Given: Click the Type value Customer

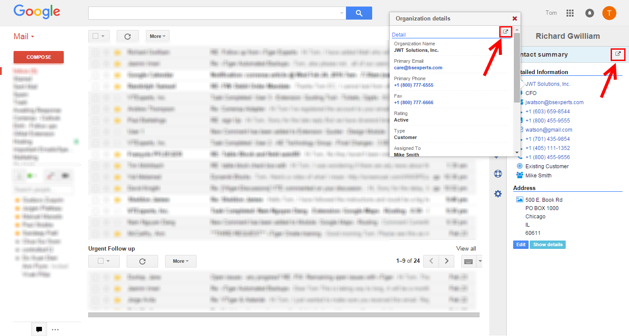Looking at the screenshot, I should click(405, 137).
